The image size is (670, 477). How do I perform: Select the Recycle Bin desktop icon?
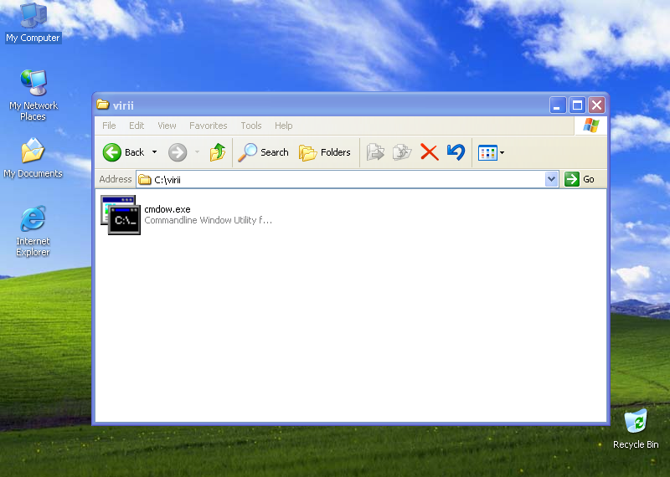pyautogui.click(x=636, y=428)
